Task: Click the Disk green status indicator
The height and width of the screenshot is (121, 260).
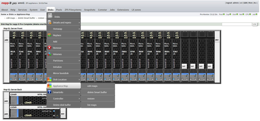Action: click(237, 14)
